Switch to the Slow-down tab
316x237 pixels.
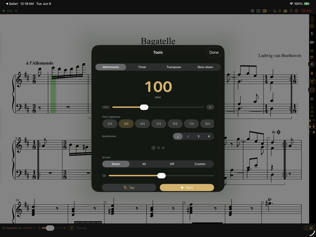click(x=205, y=67)
